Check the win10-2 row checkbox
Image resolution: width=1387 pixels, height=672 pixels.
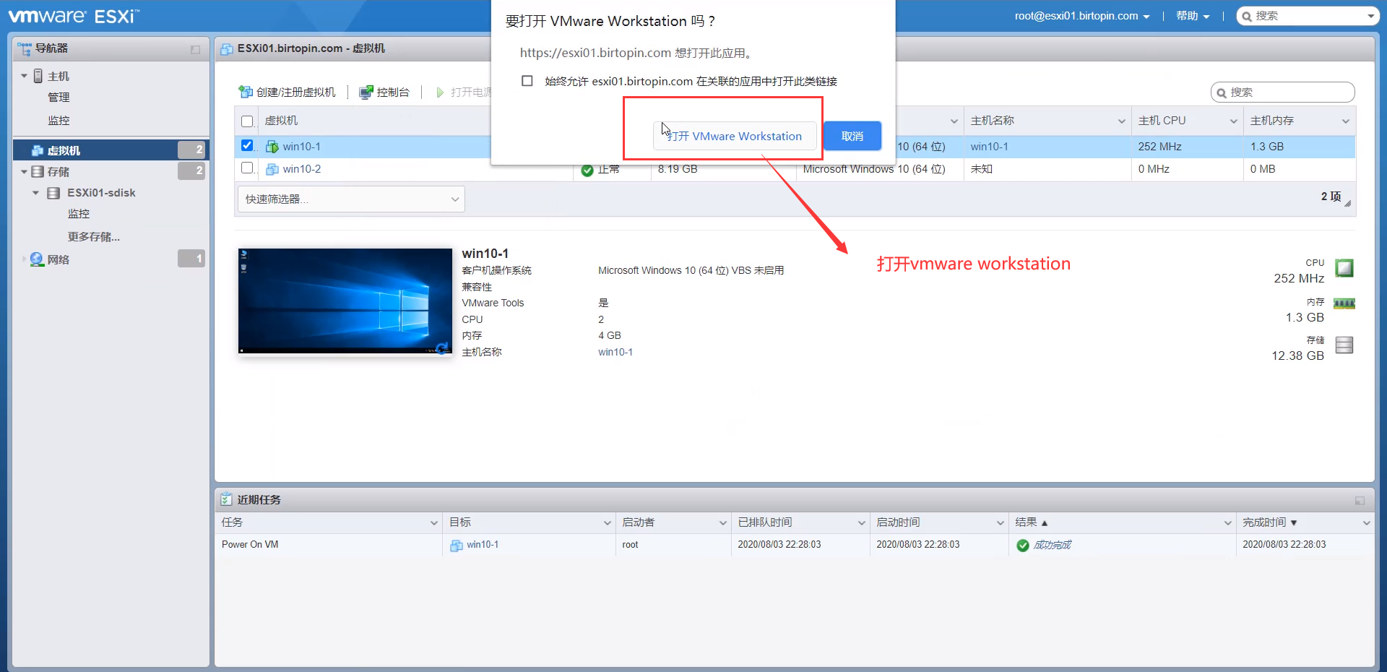click(247, 168)
